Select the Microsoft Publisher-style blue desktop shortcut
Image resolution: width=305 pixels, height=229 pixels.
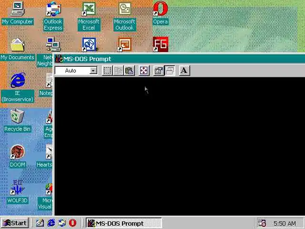89,45
